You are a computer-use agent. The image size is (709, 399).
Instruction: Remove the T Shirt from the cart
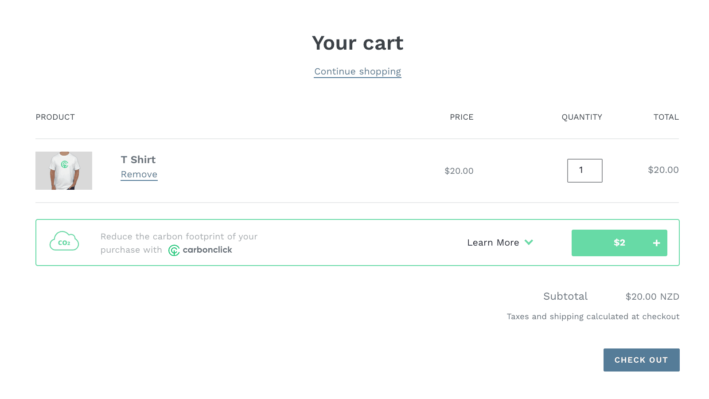[139, 174]
